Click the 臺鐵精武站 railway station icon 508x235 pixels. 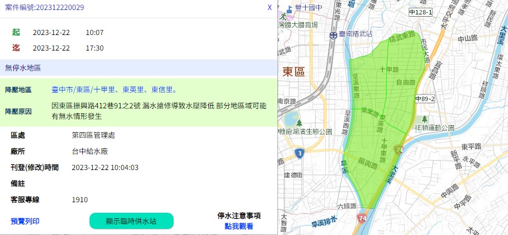click(332, 34)
